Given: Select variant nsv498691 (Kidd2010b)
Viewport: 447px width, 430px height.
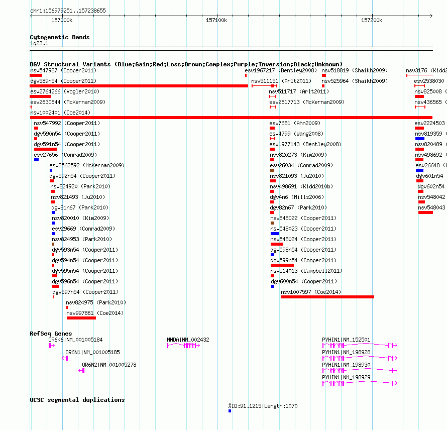Looking at the screenshot, I should pyautogui.click(x=301, y=186).
